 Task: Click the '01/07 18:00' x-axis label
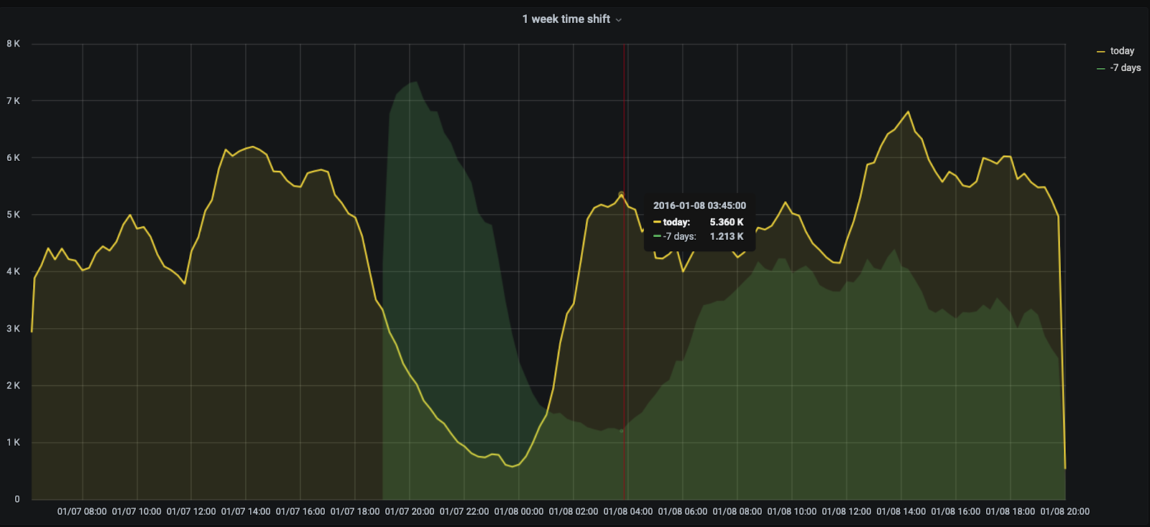[x=355, y=512]
